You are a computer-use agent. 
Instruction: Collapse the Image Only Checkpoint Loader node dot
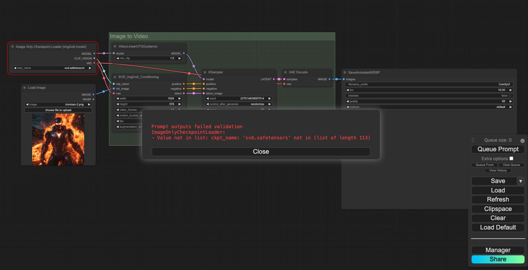(13, 46)
